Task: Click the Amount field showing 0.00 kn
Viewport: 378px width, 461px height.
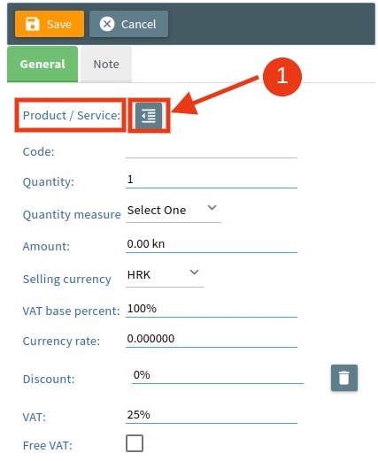Action: [212, 244]
